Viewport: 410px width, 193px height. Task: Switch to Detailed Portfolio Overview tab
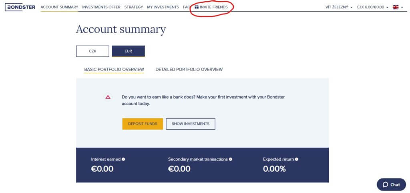(189, 69)
